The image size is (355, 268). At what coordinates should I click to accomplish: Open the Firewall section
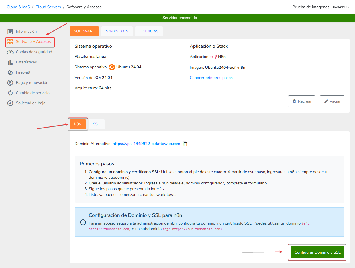coord(23,72)
